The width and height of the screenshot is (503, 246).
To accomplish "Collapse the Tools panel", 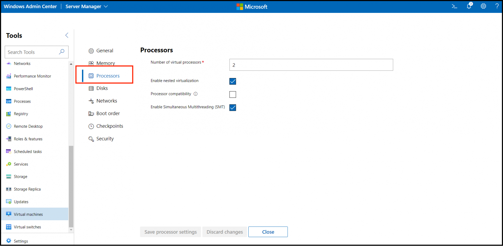I will (x=67, y=35).
